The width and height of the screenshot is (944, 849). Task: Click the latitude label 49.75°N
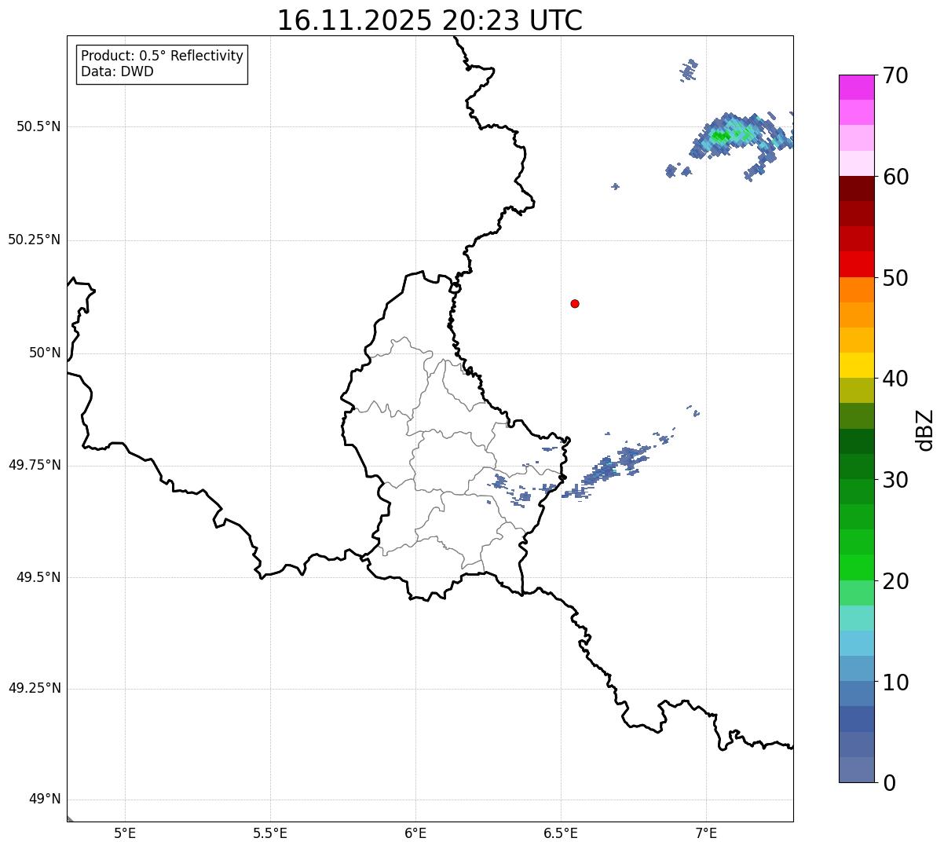click(35, 465)
